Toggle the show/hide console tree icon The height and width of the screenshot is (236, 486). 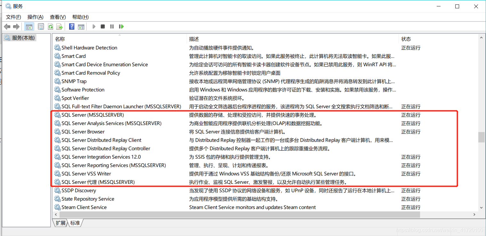click(29, 27)
